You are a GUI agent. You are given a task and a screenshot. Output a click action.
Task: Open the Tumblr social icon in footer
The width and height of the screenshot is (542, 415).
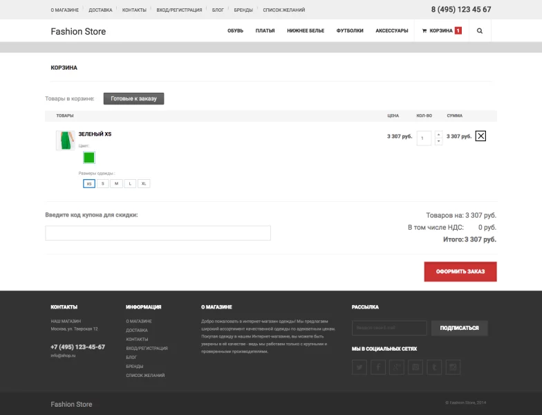coord(434,367)
